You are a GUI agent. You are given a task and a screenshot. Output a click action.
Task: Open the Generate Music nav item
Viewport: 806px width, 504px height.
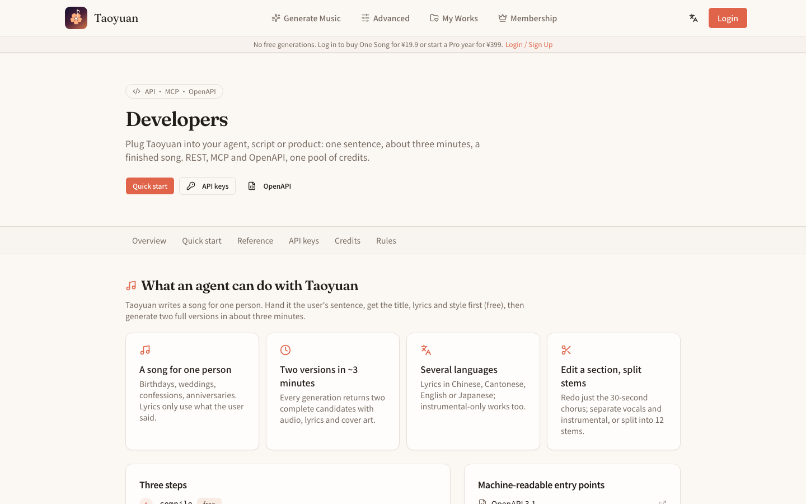[306, 18]
